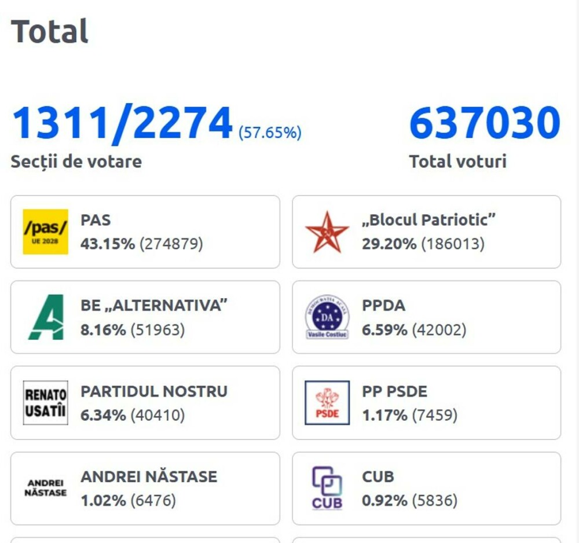Select the Partidul Nostru party name
579x543 pixels.
click(154, 391)
